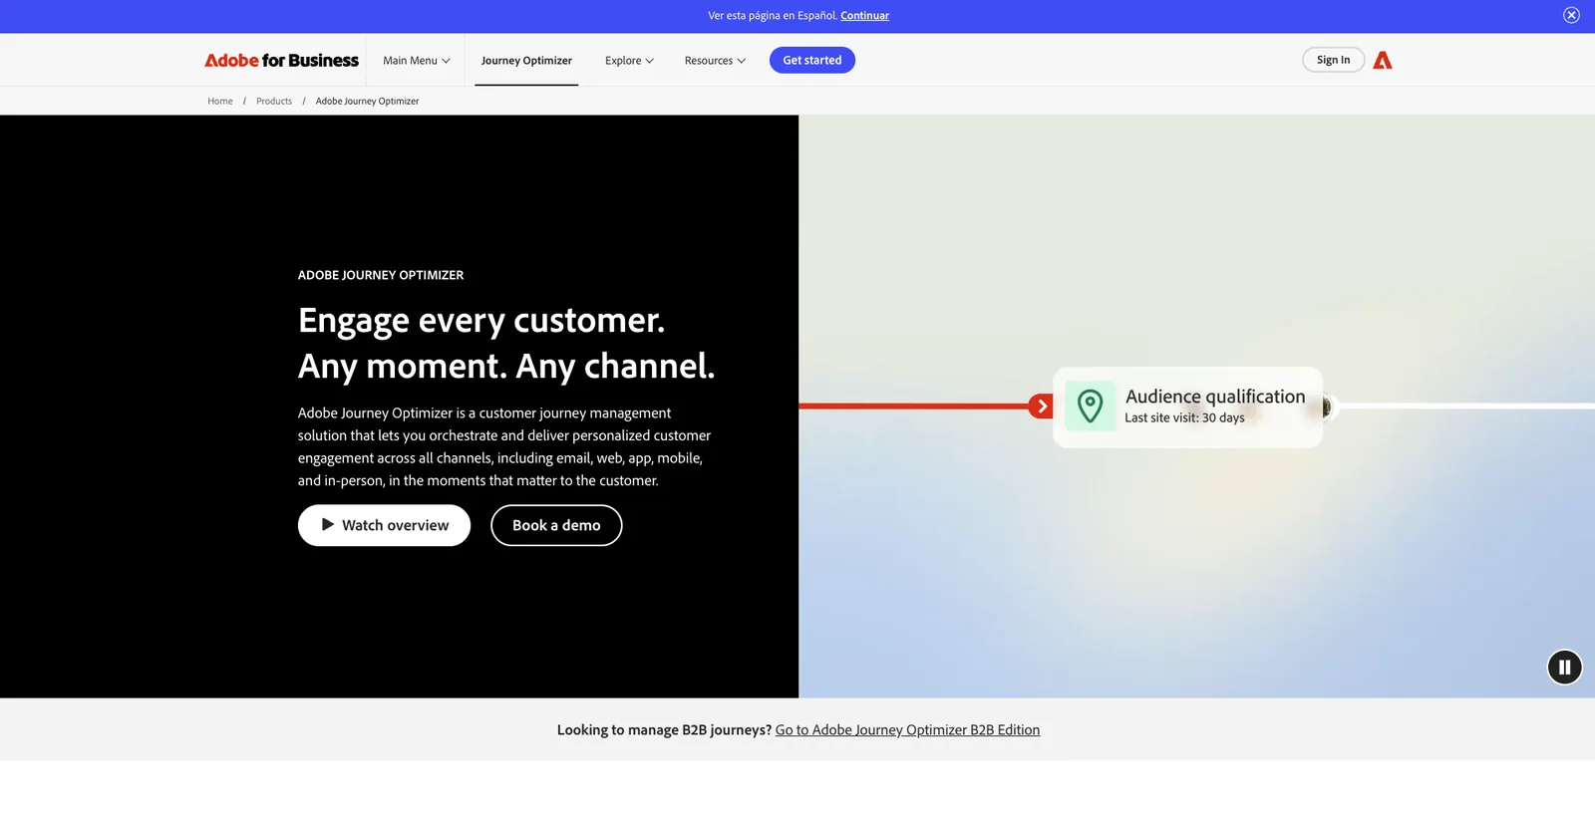The height and width of the screenshot is (819, 1595).
Task: Click the ADOBE JOURNEY OPTIMIZER eyebrow label
Action: click(x=381, y=275)
